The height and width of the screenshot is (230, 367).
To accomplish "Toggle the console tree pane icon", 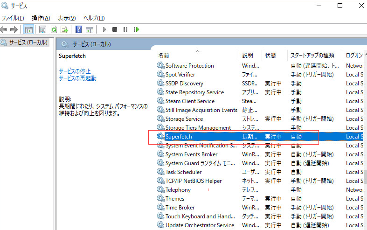I will [29, 29].
